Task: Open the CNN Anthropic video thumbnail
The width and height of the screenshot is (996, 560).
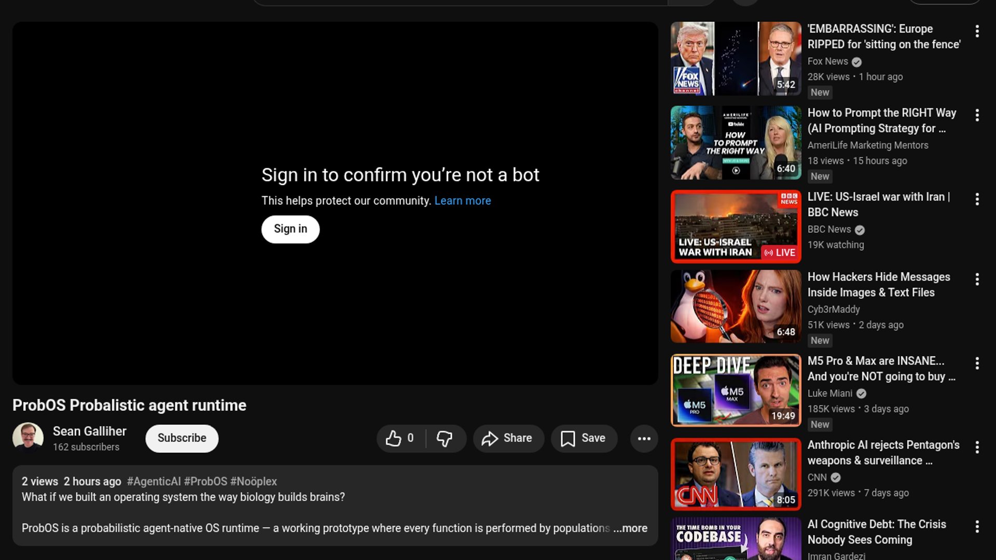Action: coord(736,474)
